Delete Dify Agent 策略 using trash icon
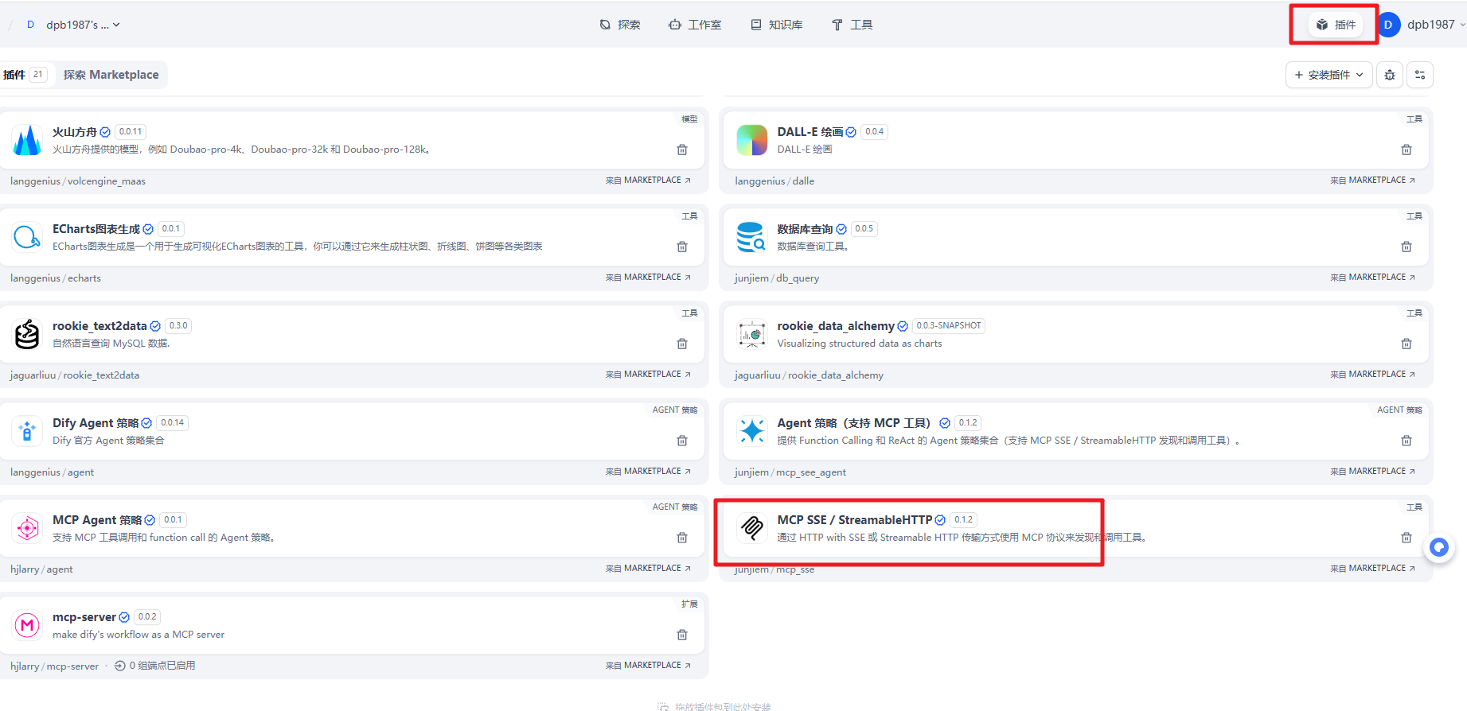The height and width of the screenshot is (711, 1467). 681,441
